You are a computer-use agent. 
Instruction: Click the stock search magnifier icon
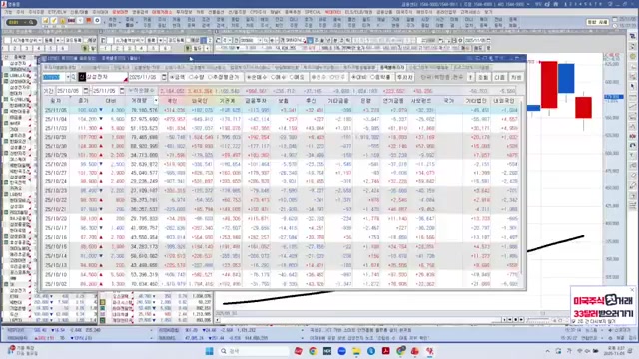click(73, 77)
